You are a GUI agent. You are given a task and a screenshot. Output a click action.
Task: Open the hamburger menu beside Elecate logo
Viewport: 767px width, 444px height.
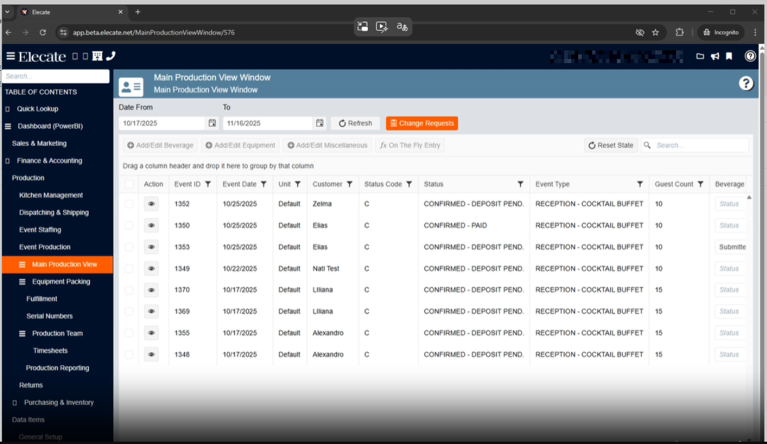click(10, 56)
